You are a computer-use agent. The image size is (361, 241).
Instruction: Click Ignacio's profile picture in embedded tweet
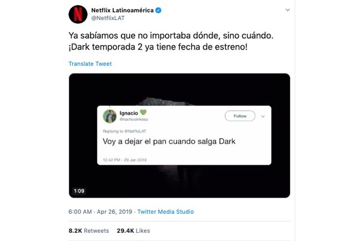pos(109,116)
